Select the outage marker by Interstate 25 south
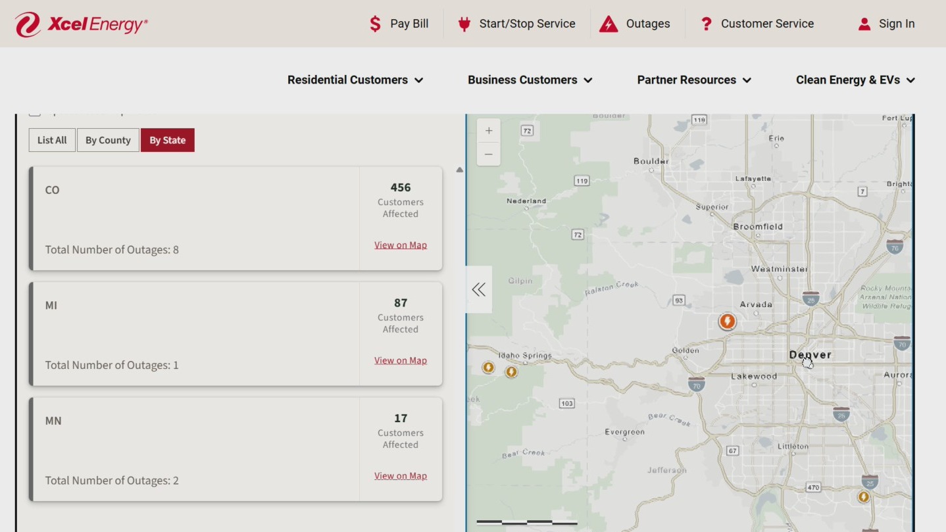The height and width of the screenshot is (532, 946). click(863, 497)
